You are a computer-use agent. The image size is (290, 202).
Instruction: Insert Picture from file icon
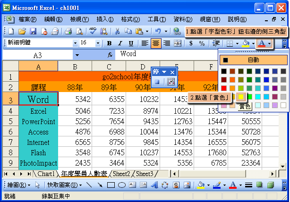(187, 185)
